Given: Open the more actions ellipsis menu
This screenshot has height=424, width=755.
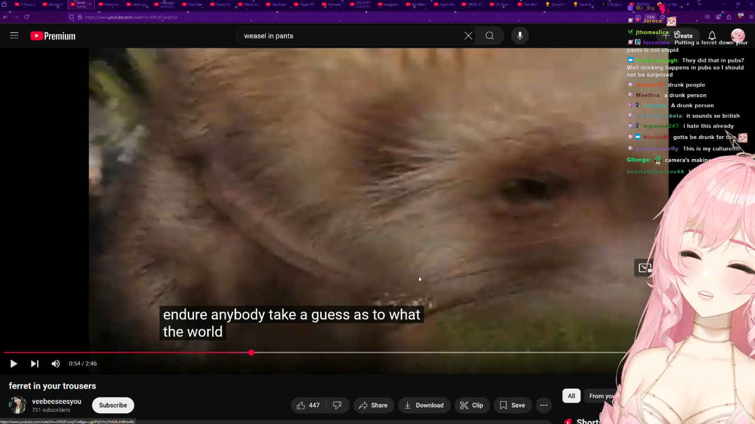Looking at the screenshot, I should click(x=543, y=405).
